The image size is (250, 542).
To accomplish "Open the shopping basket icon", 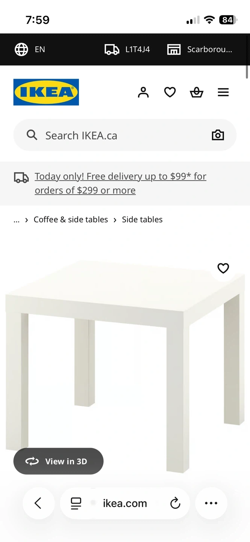I will click(x=197, y=92).
